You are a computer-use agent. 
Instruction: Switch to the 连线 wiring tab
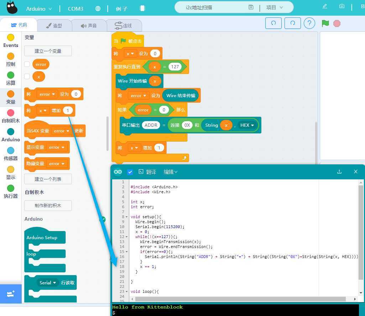click(x=123, y=26)
